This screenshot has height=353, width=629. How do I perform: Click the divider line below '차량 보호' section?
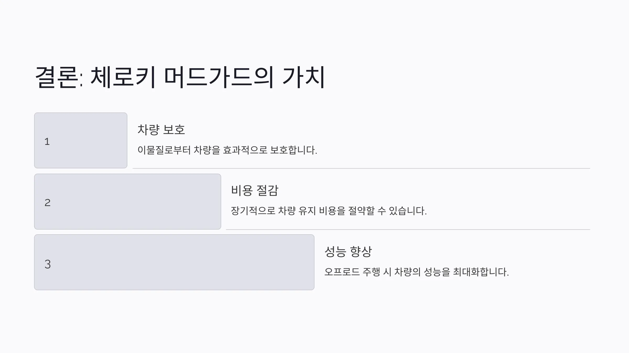[361, 168]
